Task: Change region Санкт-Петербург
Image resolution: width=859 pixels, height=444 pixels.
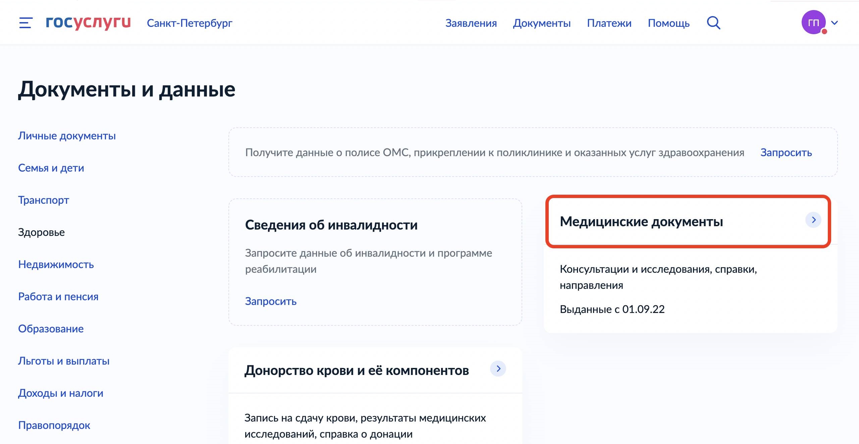Action: click(x=190, y=23)
